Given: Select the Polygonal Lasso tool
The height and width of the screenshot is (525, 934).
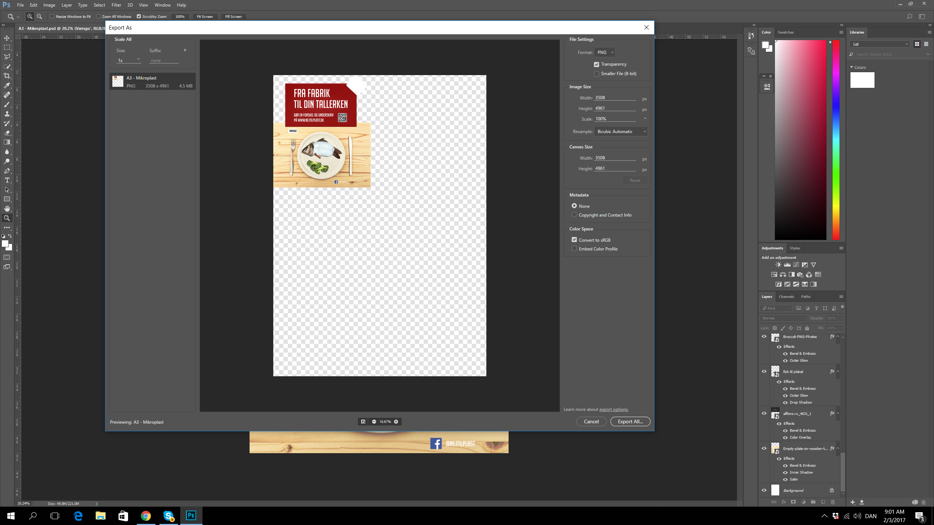Looking at the screenshot, I should pos(7,57).
